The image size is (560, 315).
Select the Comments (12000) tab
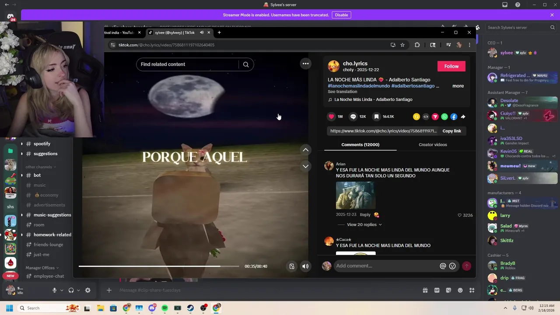[x=360, y=144]
